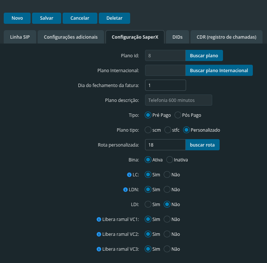Click the info icon beside LC

click(129, 174)
